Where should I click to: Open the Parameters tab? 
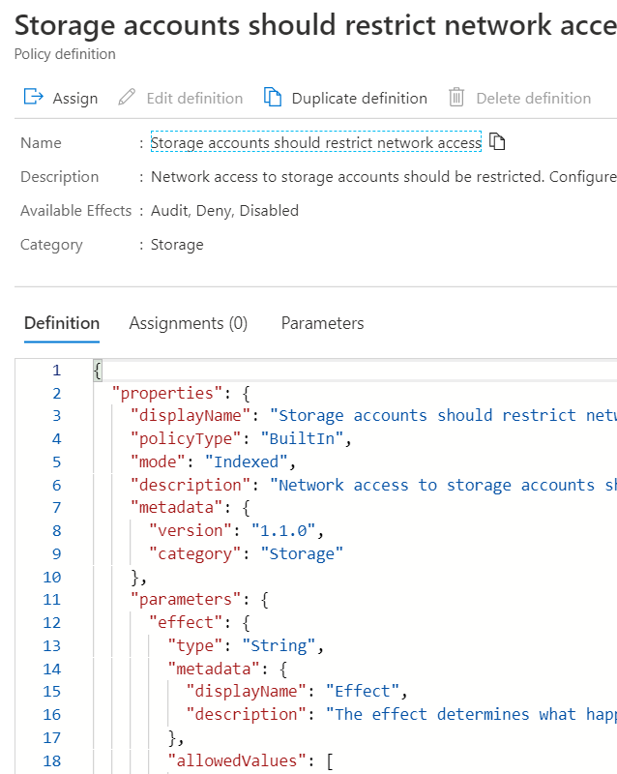coord(322,322)
